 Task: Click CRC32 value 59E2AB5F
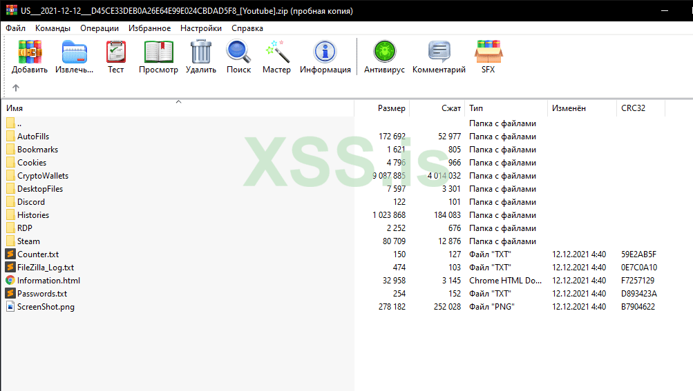point(638,254)
